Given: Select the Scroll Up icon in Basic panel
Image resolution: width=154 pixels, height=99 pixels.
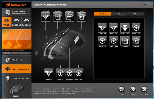Looking at the screenshot, I should [102, 41].
